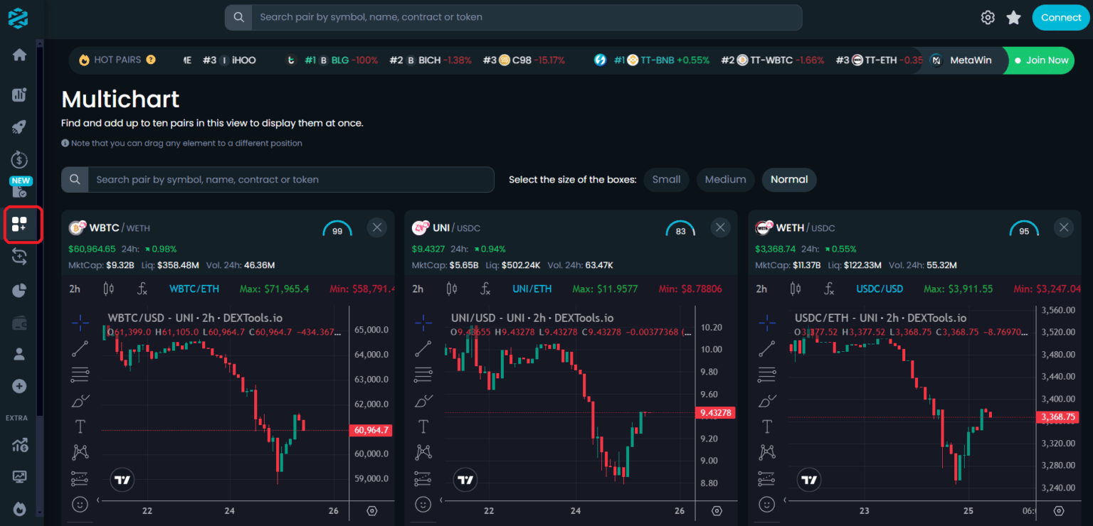Select trend line tool on WBTC chart

(80, 348)
